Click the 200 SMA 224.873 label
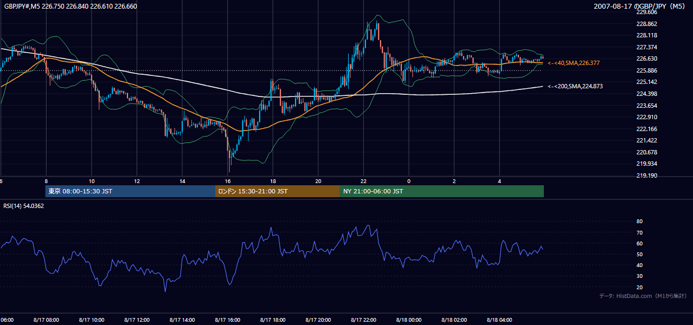This screenshot has width=693, height=325. pyautogui.click(x=575, y=86)
